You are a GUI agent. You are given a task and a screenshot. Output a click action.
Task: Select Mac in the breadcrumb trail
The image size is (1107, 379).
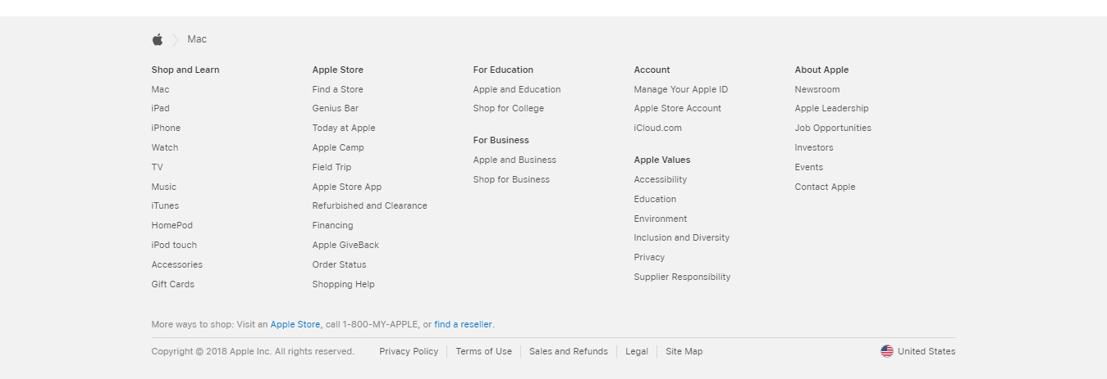197,39
